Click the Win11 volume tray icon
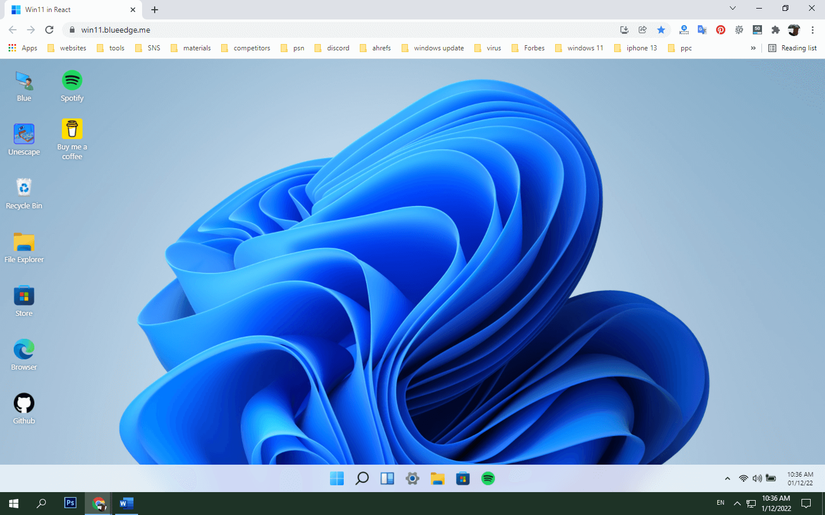The width and height of the screenshot is (825, 515). coord(757,478)
